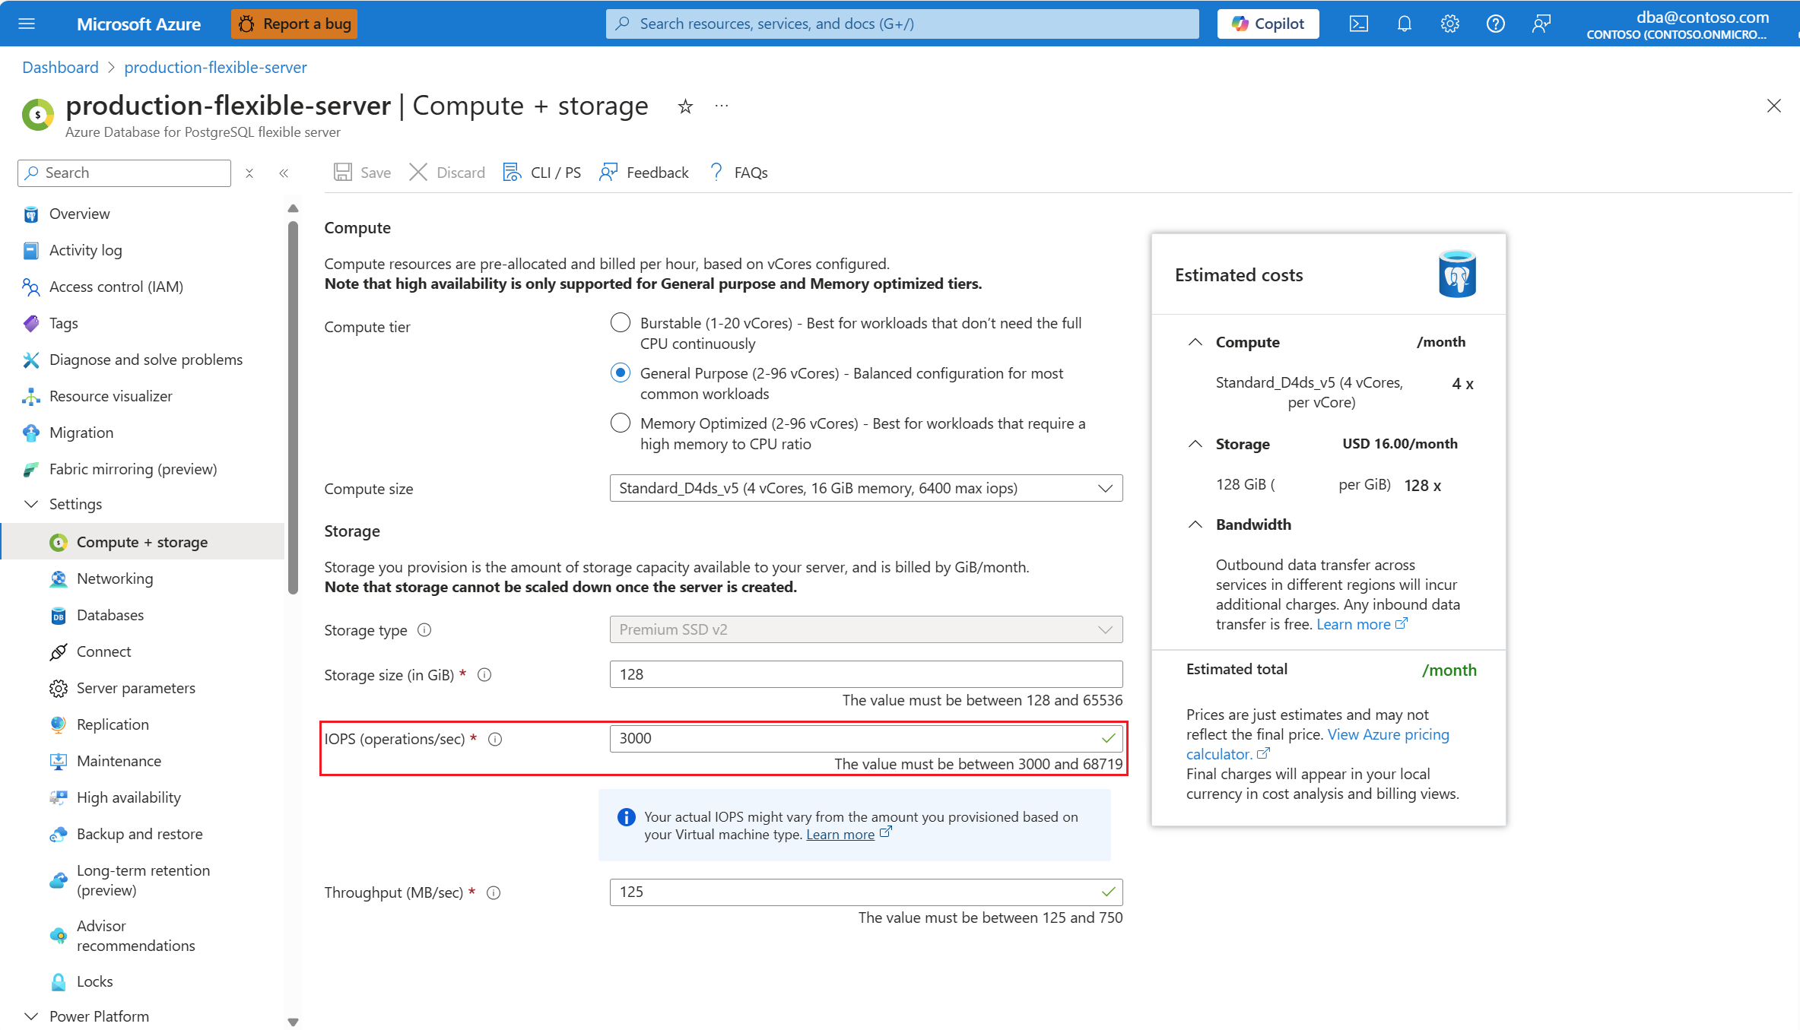Select General Purpose compute tier
The image size is (1800, 1030).
(x=621, y=373)
